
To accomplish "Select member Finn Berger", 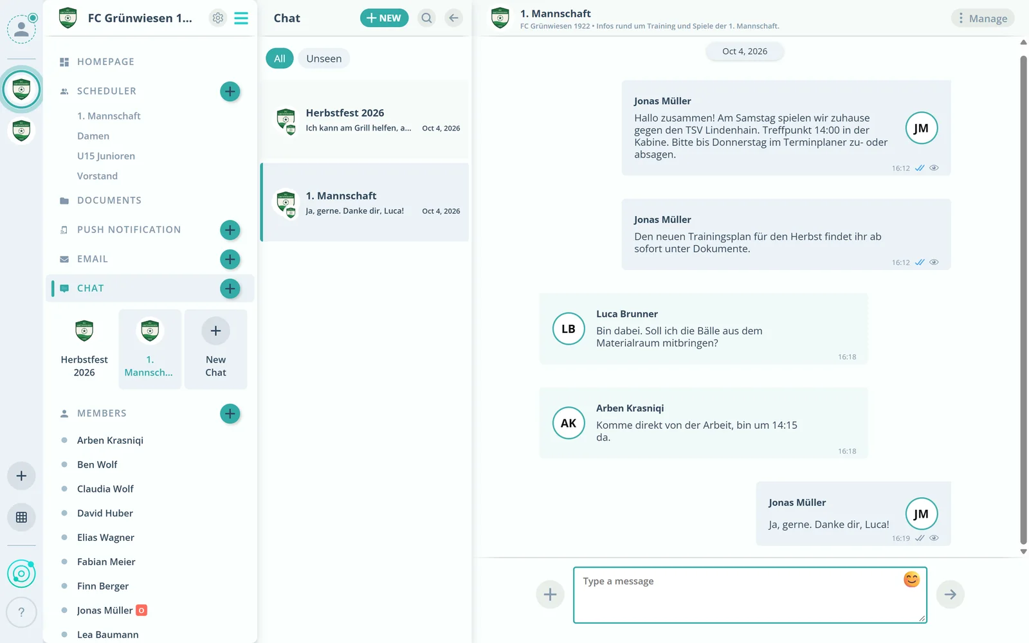I will tap(103, 586).
